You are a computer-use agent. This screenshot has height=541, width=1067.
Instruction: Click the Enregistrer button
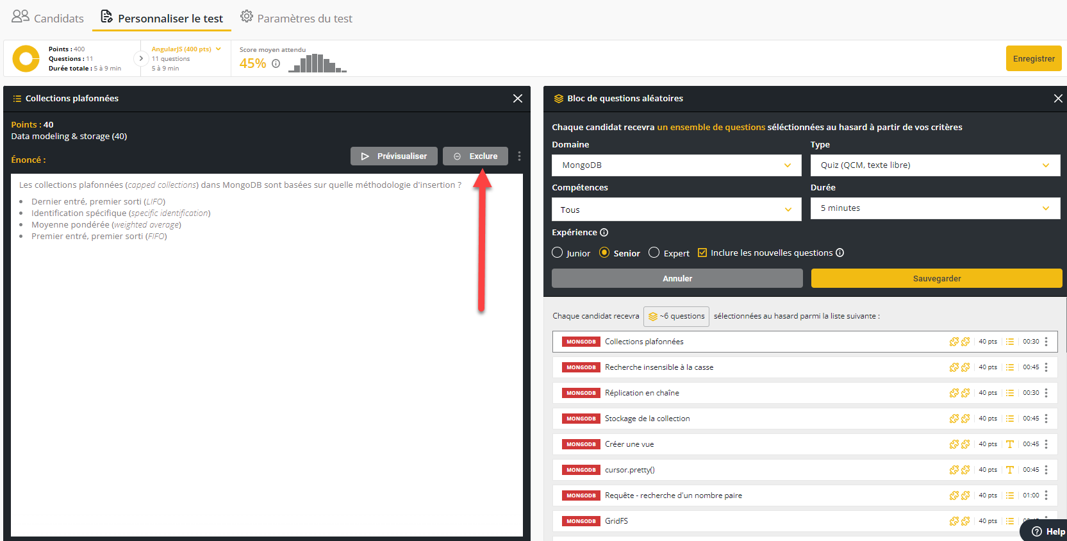point(1033,59)
